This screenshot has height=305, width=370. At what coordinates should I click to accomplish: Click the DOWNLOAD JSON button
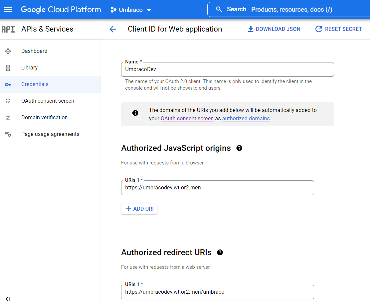(274, 29)
